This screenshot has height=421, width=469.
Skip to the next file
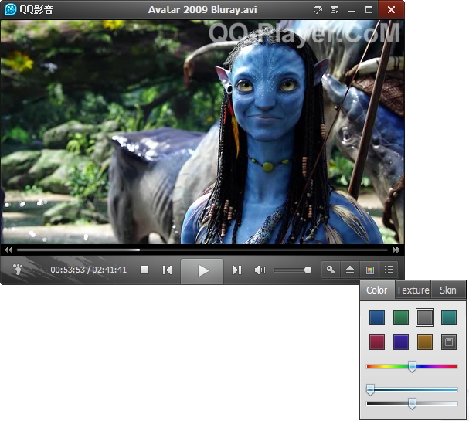tap(236, 270)
